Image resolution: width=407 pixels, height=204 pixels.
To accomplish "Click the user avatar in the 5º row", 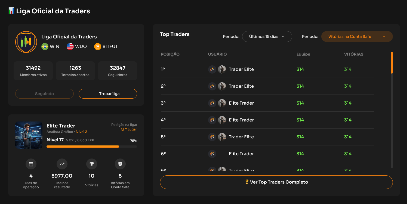I will (x=222, y=137).
